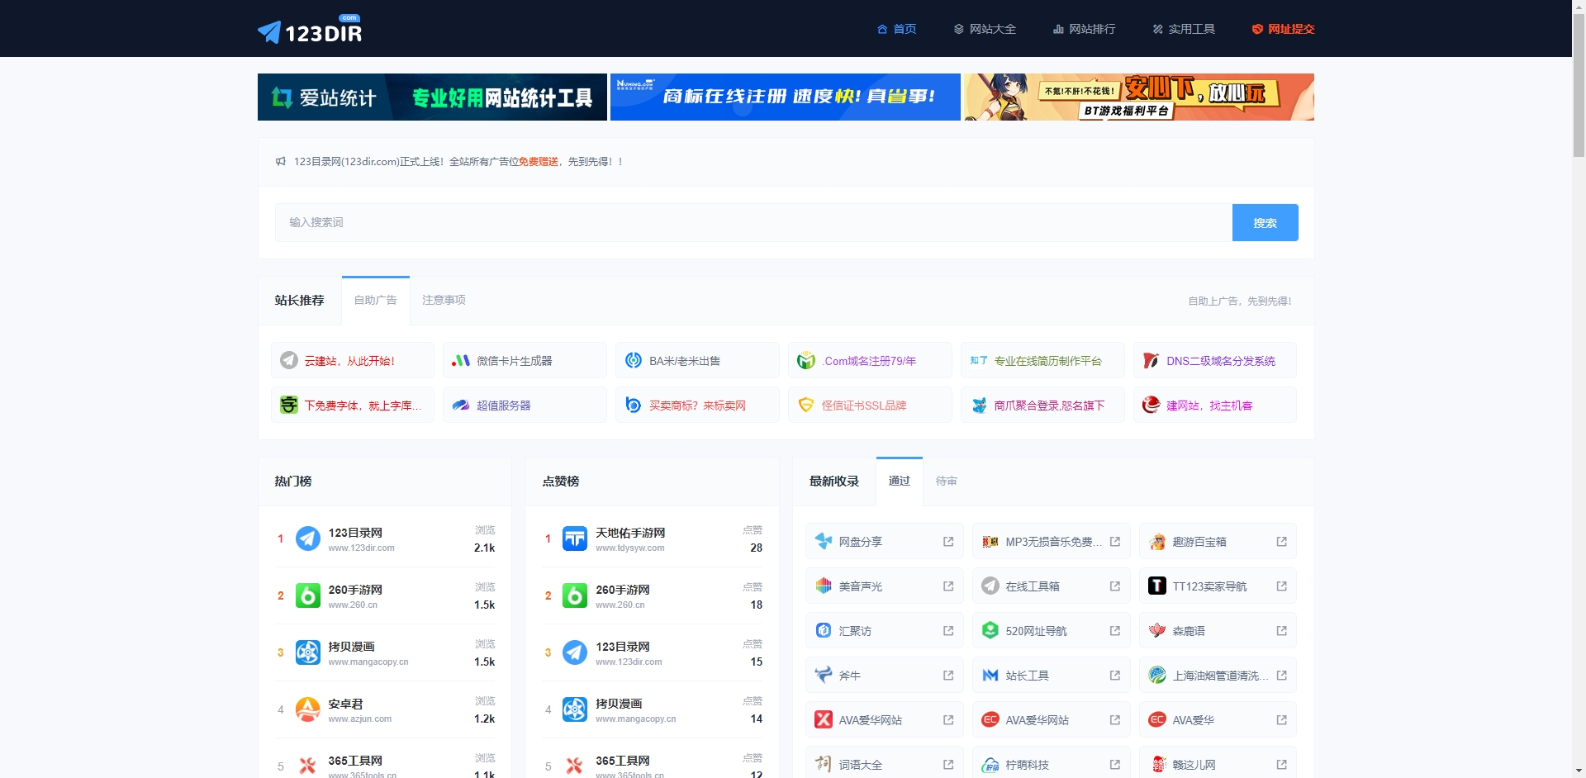Viewport: 1586px width, 778px height.
Task: Click the 免费赠送 red link
Action: click(x=539, y=162)
